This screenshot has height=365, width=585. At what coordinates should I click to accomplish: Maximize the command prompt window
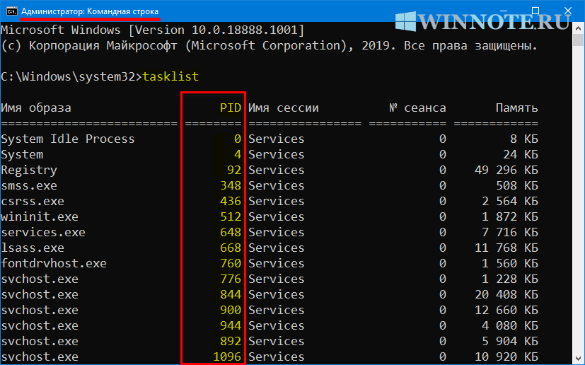point(535,11)
